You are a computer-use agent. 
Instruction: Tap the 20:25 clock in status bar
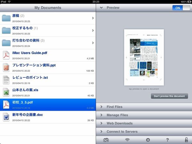coord(96,2)
